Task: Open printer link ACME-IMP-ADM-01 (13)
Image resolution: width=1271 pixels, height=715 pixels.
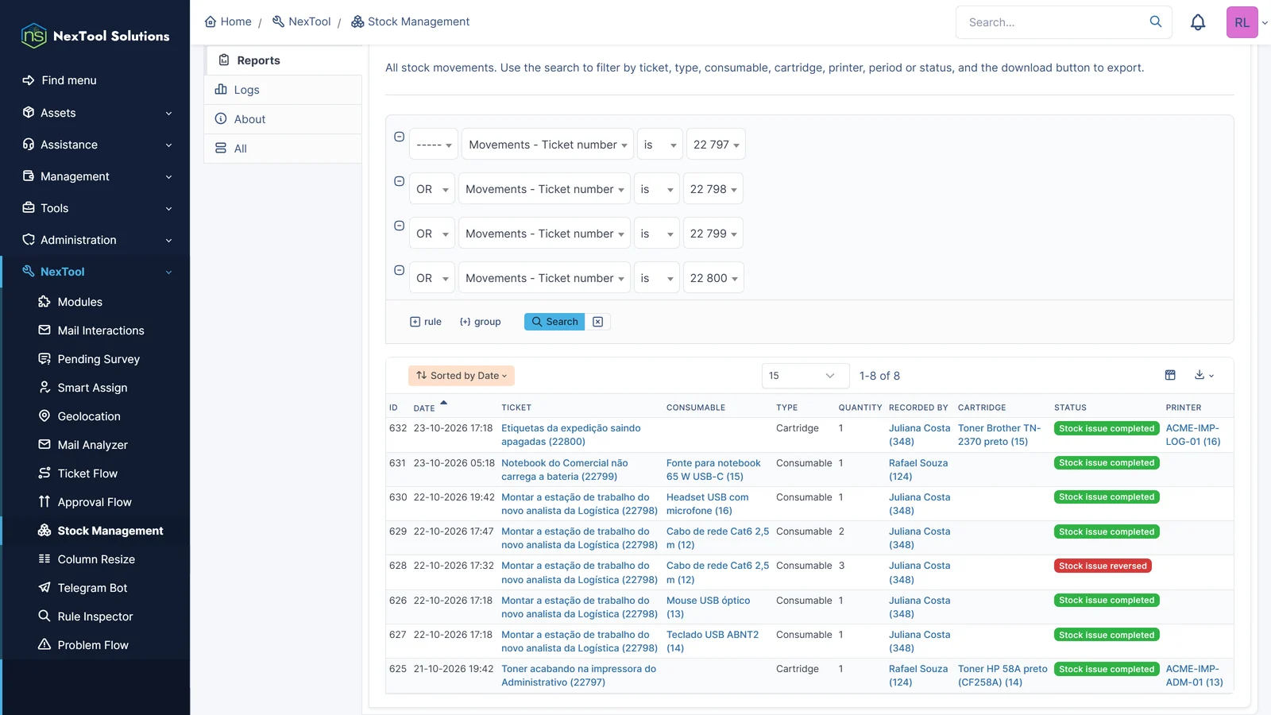Action: 1194,675
